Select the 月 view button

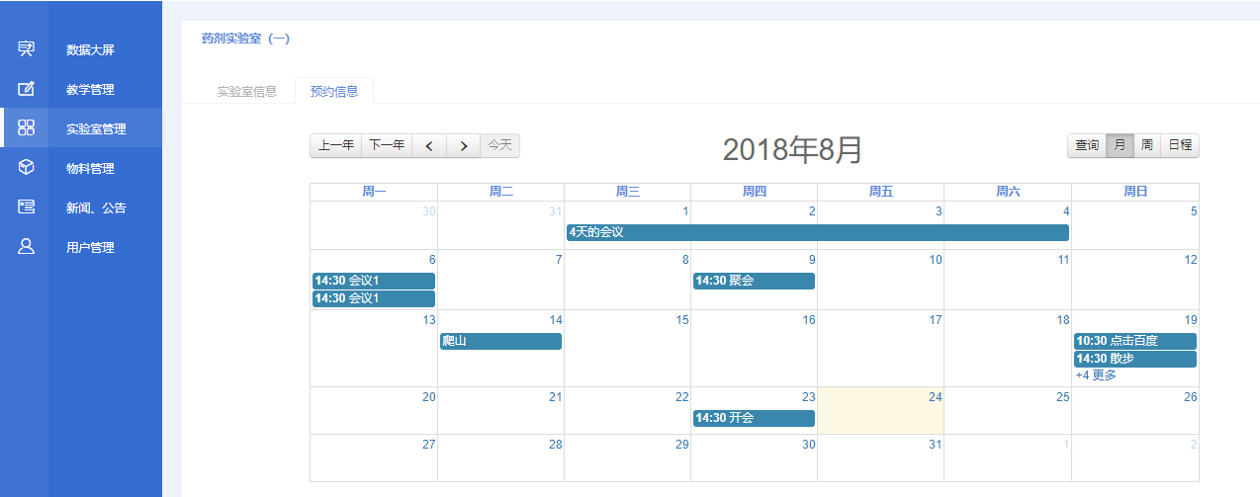click(x=1120, y=145)
